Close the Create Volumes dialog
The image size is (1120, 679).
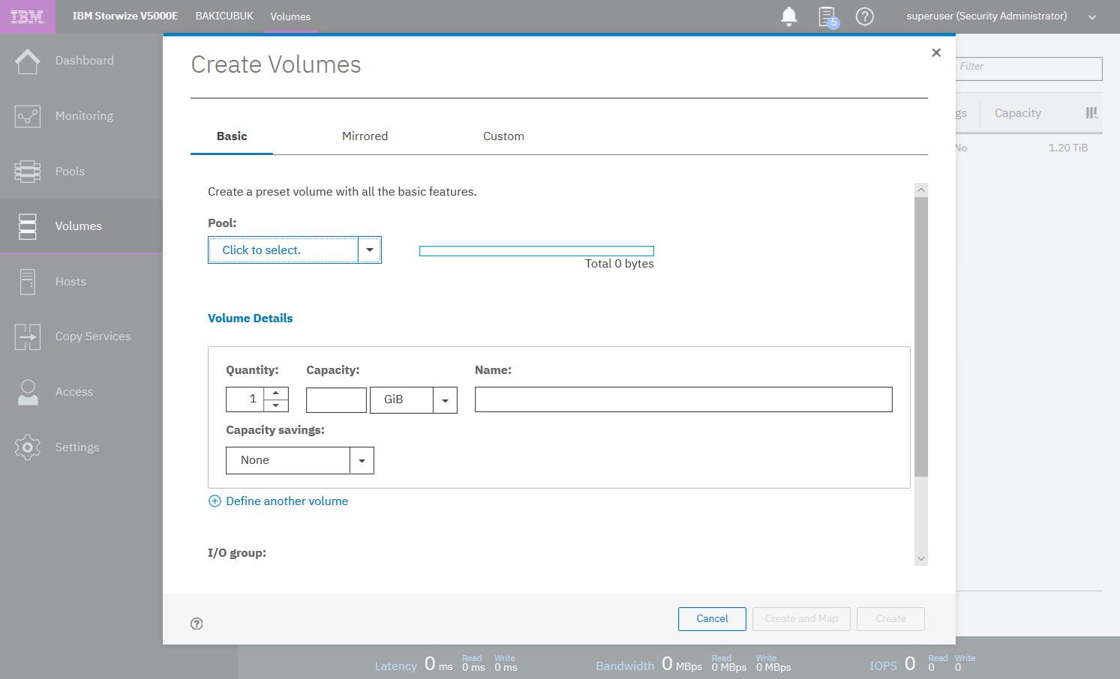[x=936, y=52]
